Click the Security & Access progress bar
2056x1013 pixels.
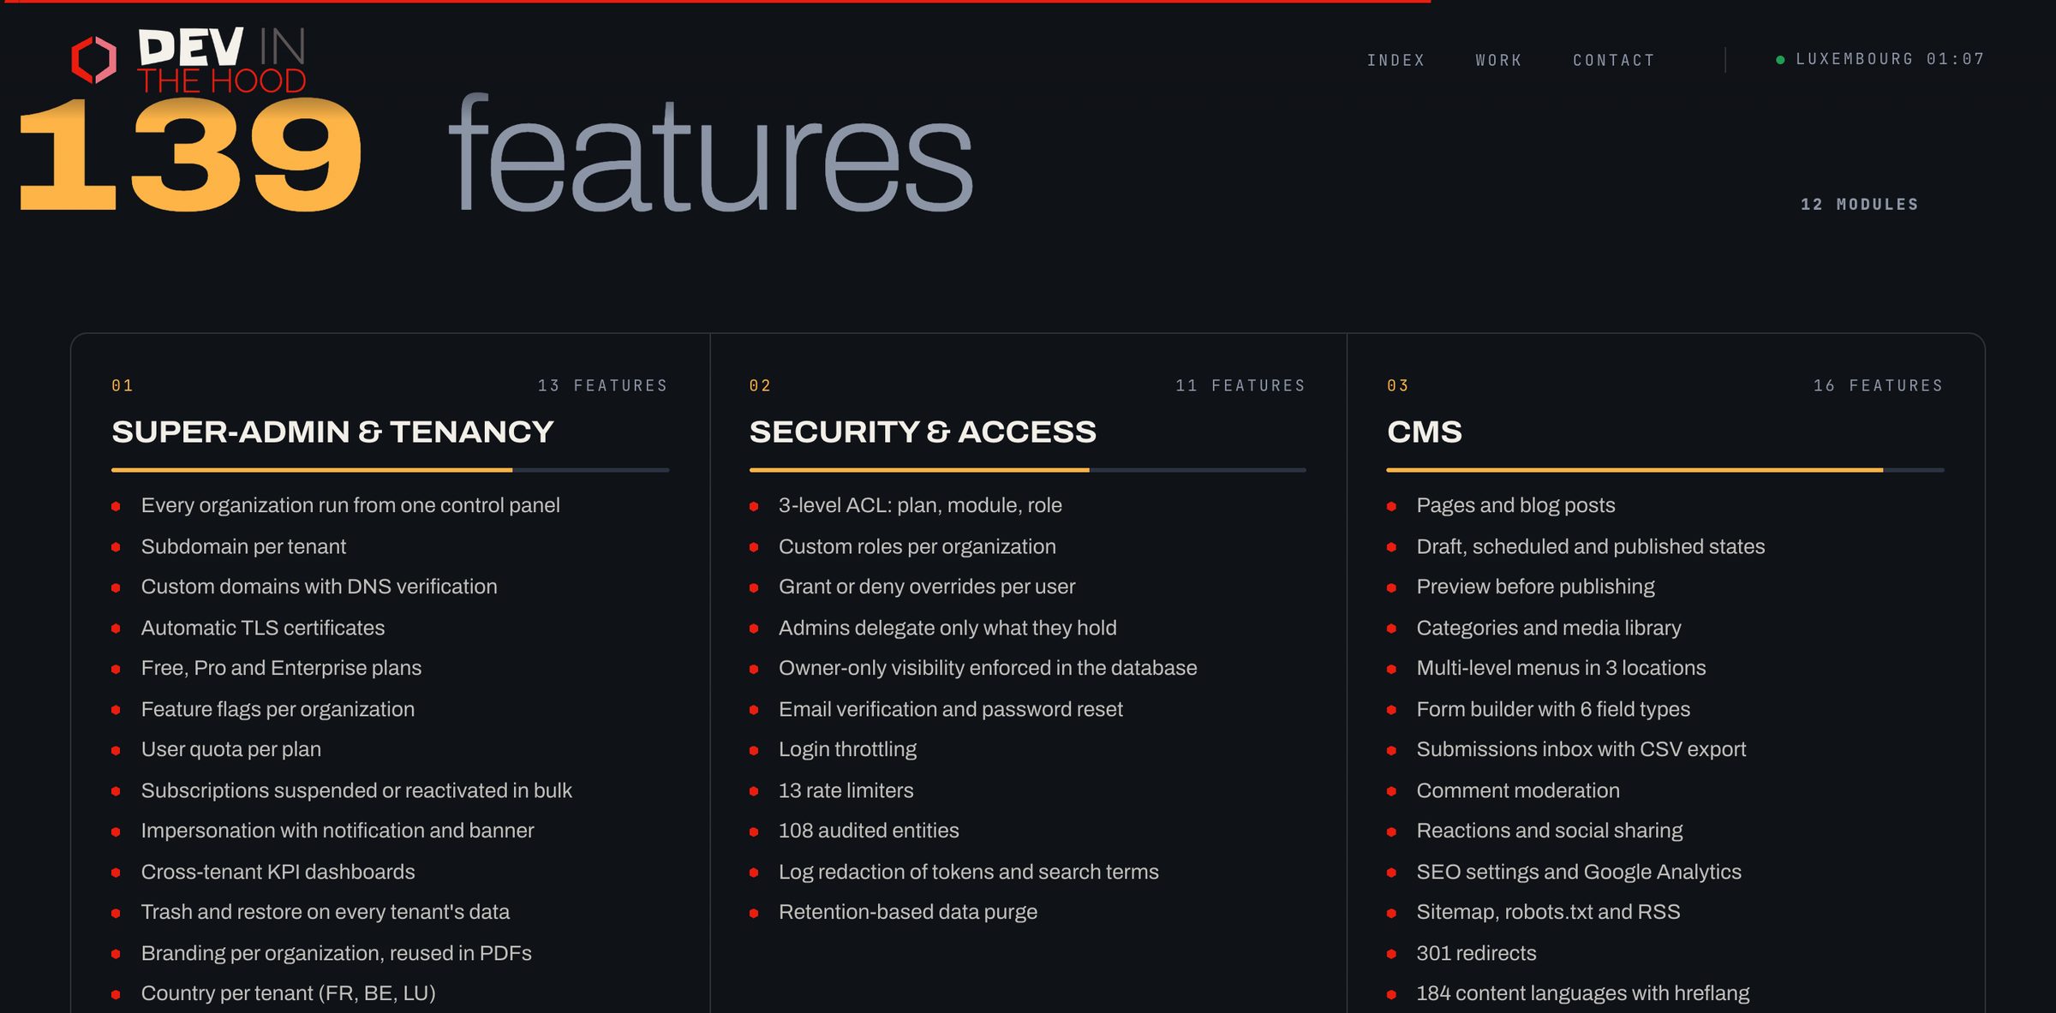coord(1027,470)
